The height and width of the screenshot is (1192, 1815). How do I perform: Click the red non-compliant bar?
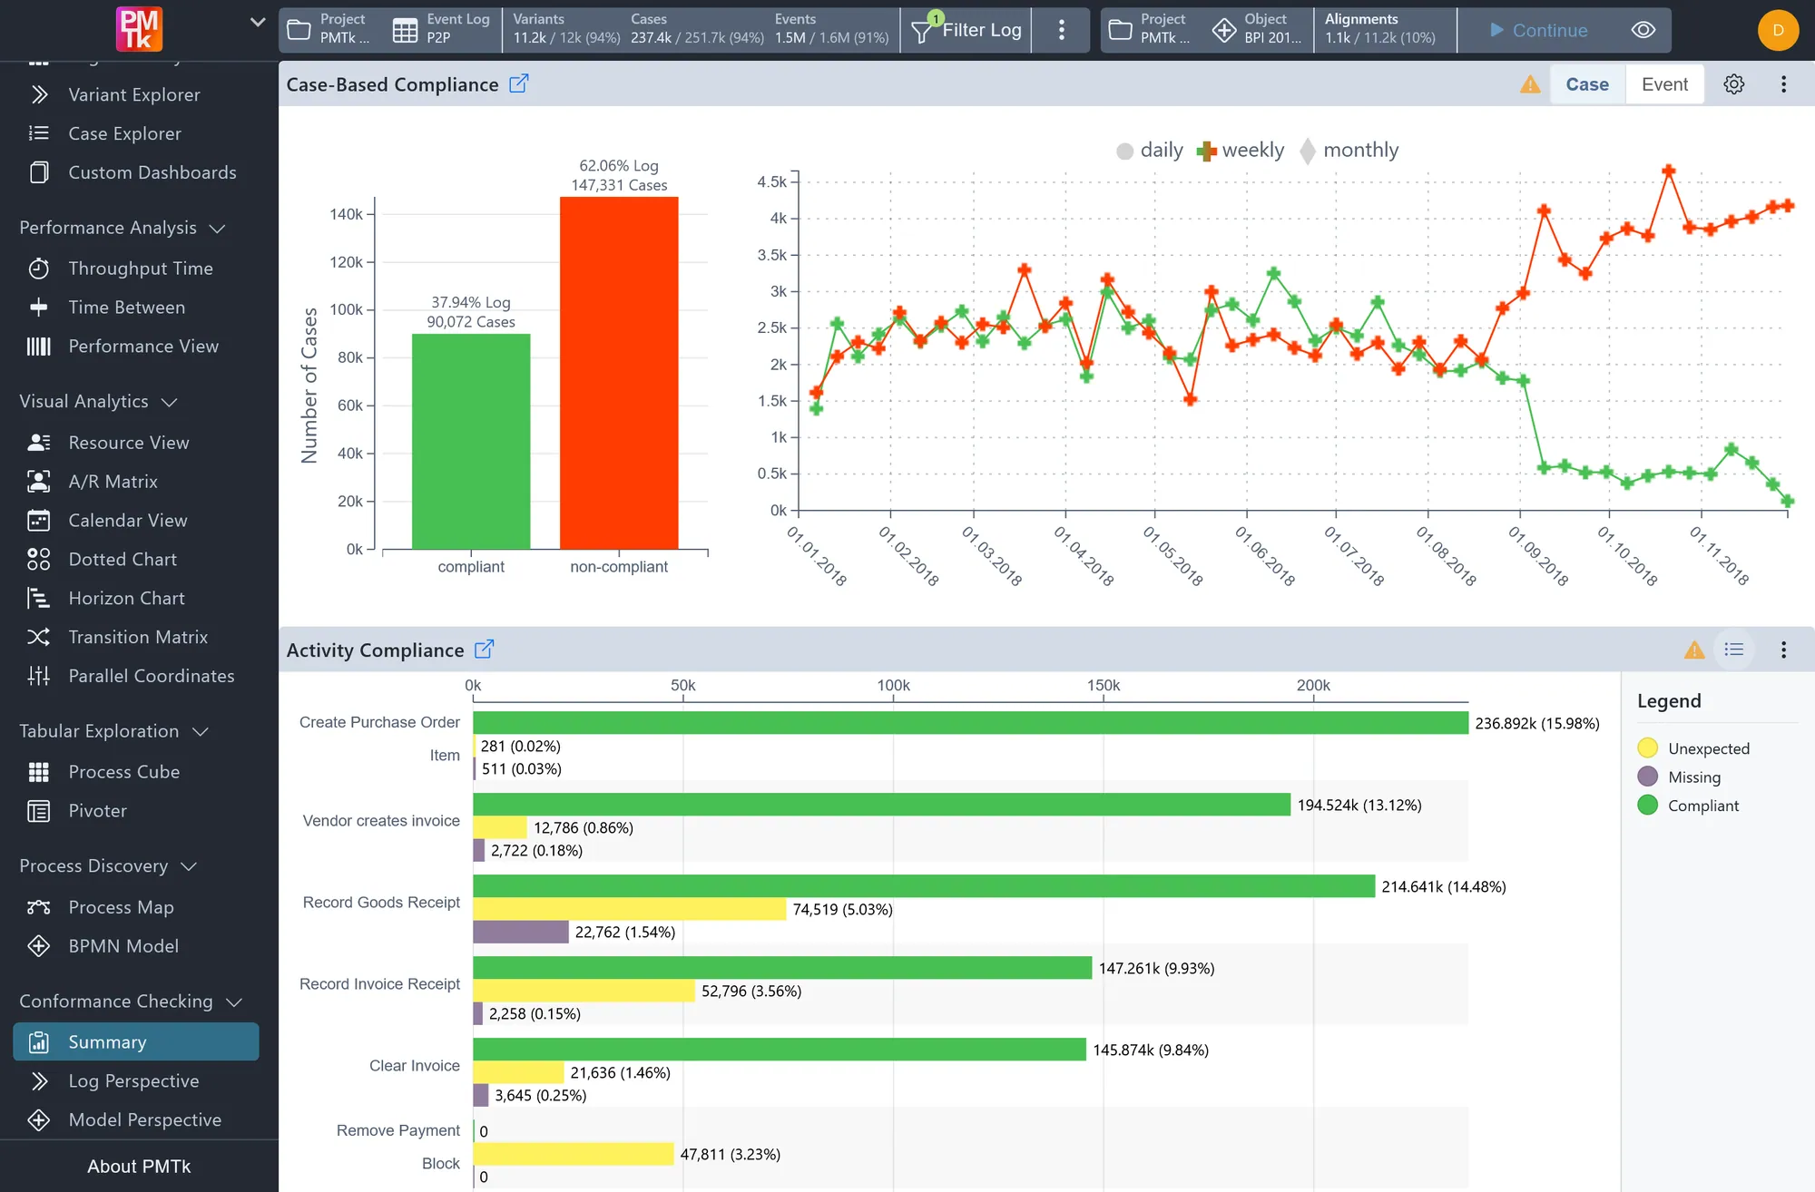(x=619, y=373)
